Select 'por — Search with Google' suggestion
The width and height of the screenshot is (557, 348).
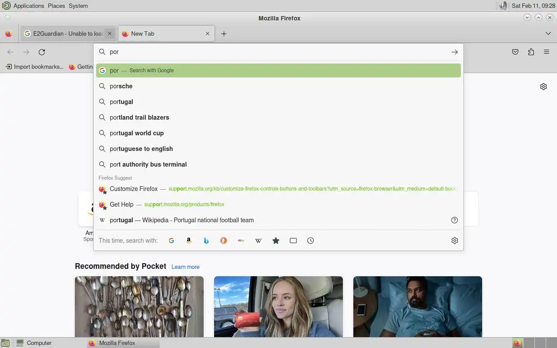pos(278,70)
